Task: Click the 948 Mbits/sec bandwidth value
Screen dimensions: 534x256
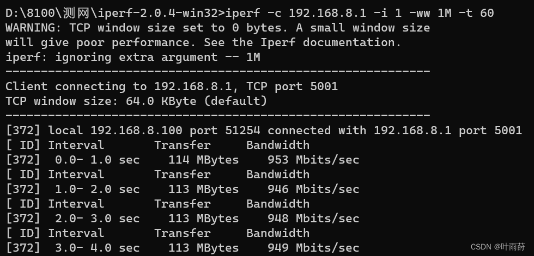Action: click(313, 218)
